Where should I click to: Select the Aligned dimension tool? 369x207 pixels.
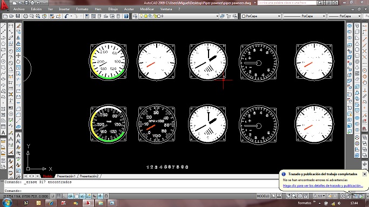pyautogui.click(x=11, y=32)
